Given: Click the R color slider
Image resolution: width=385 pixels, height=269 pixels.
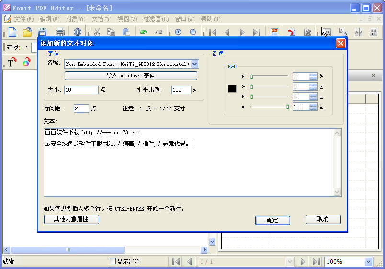Looking at the screenshot, I should (269, 76).
